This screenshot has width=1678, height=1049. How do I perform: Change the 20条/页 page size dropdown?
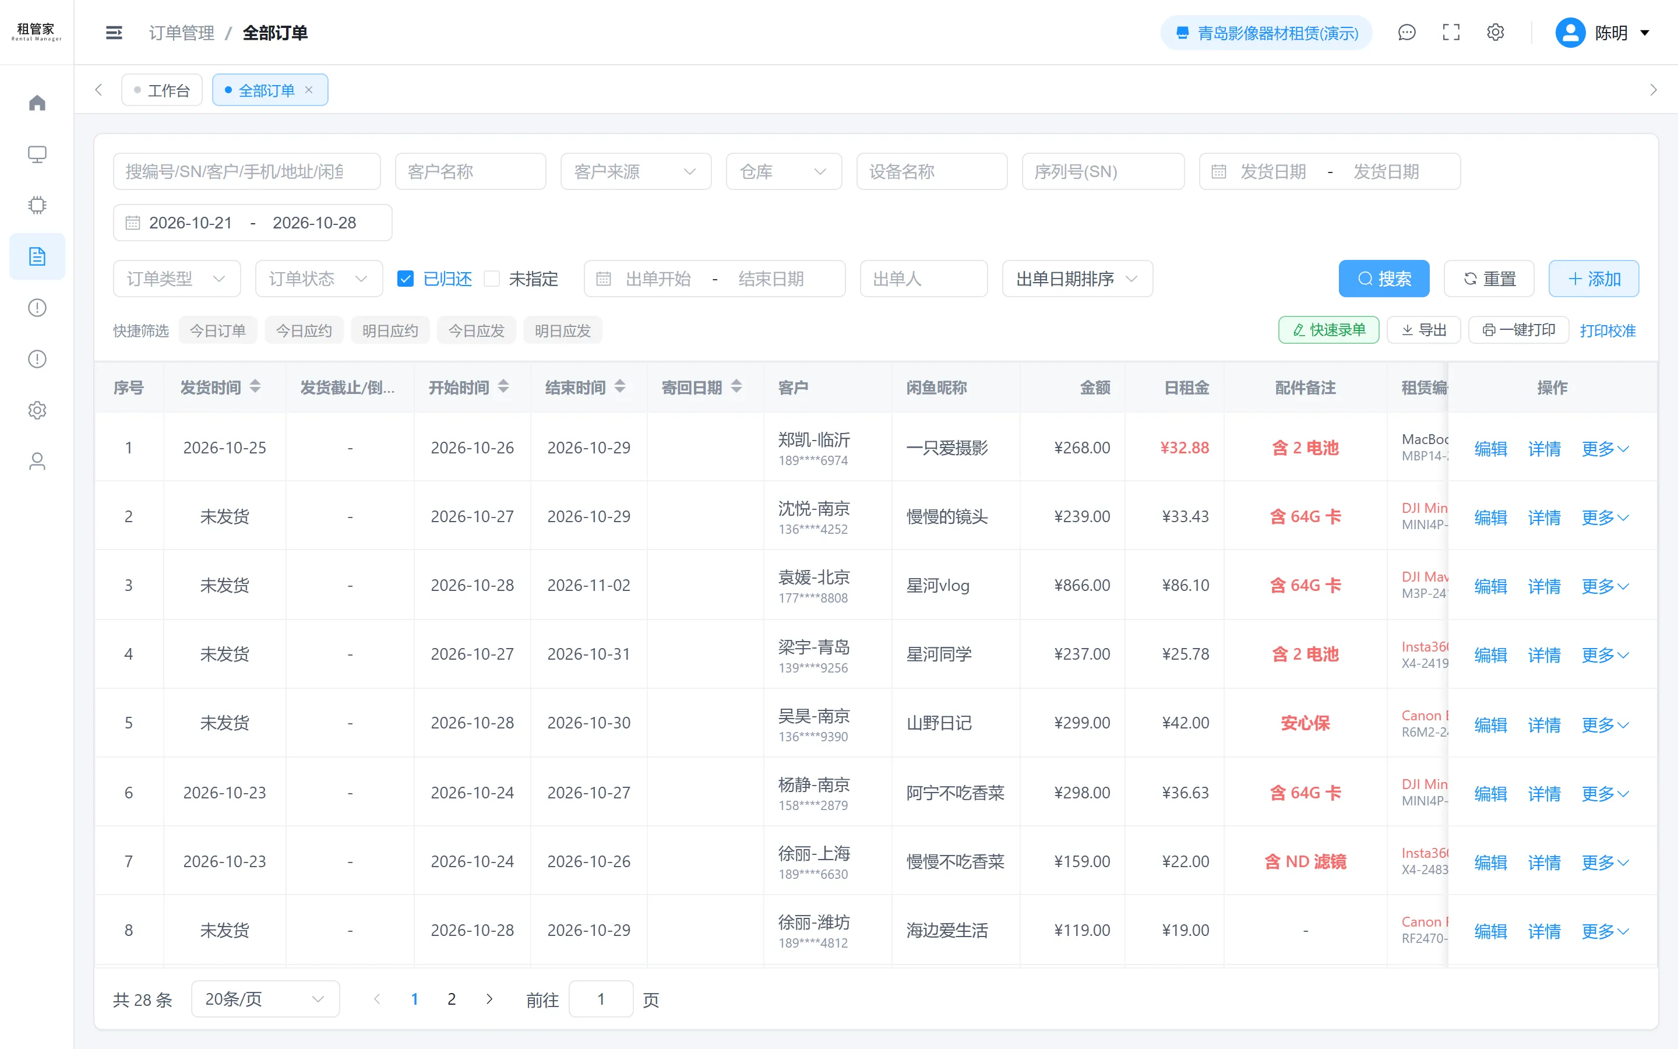pyautogui.click(x=266, y=999)
